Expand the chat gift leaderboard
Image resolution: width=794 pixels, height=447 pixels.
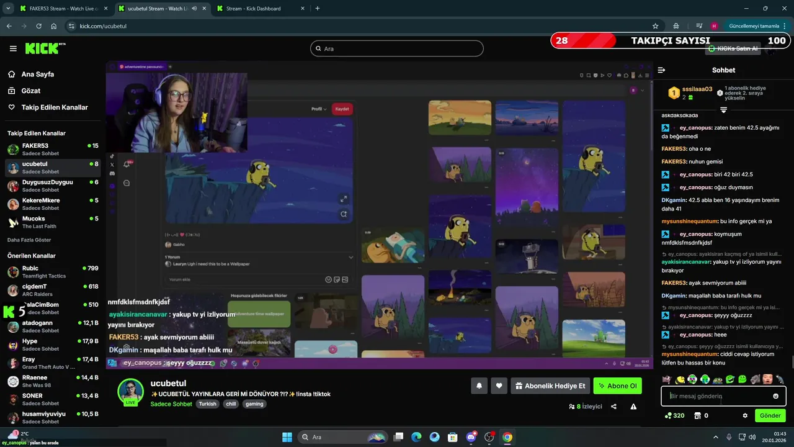tap(723, 110)
